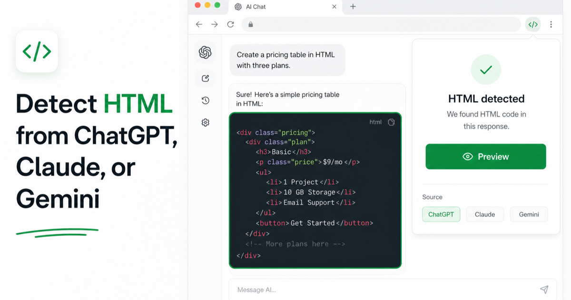The height and width of the screenshot is (300, 571).
Task: Click 'We found HTML code in' text
Action: click(x=486, y=114)
